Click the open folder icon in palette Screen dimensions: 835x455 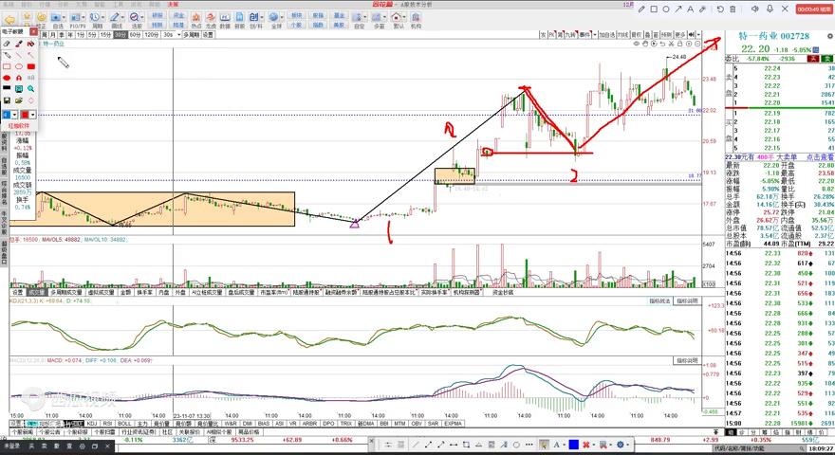19,100
